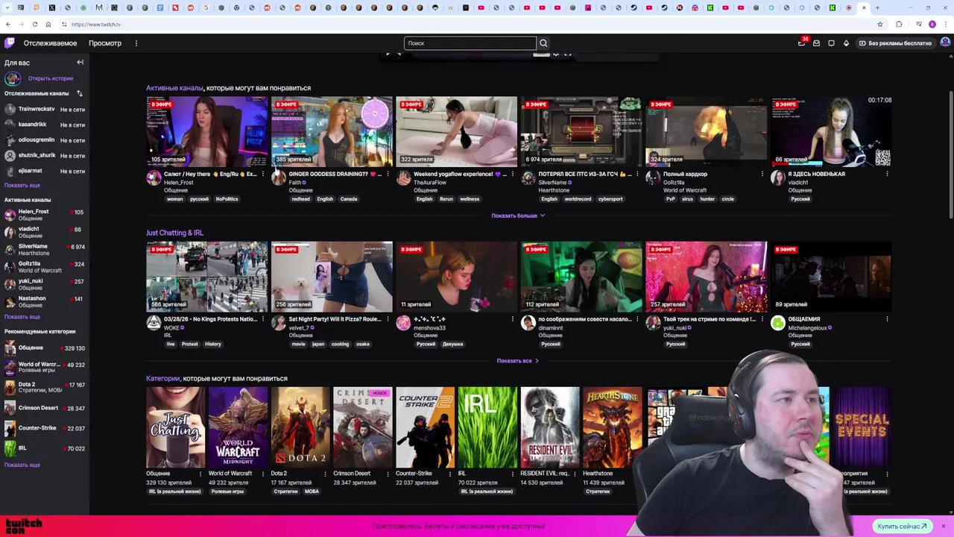The image size is (954, 537).
Task: Click inside the Поиск search field
Action: (470, 43)
